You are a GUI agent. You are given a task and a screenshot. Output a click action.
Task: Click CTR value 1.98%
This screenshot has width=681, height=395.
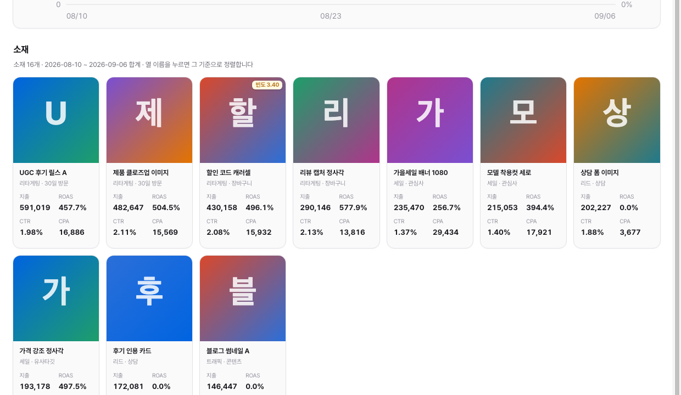[31, 233]
